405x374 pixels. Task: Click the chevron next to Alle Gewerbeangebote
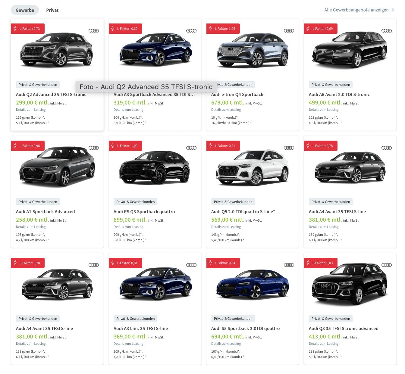(393, 10)
